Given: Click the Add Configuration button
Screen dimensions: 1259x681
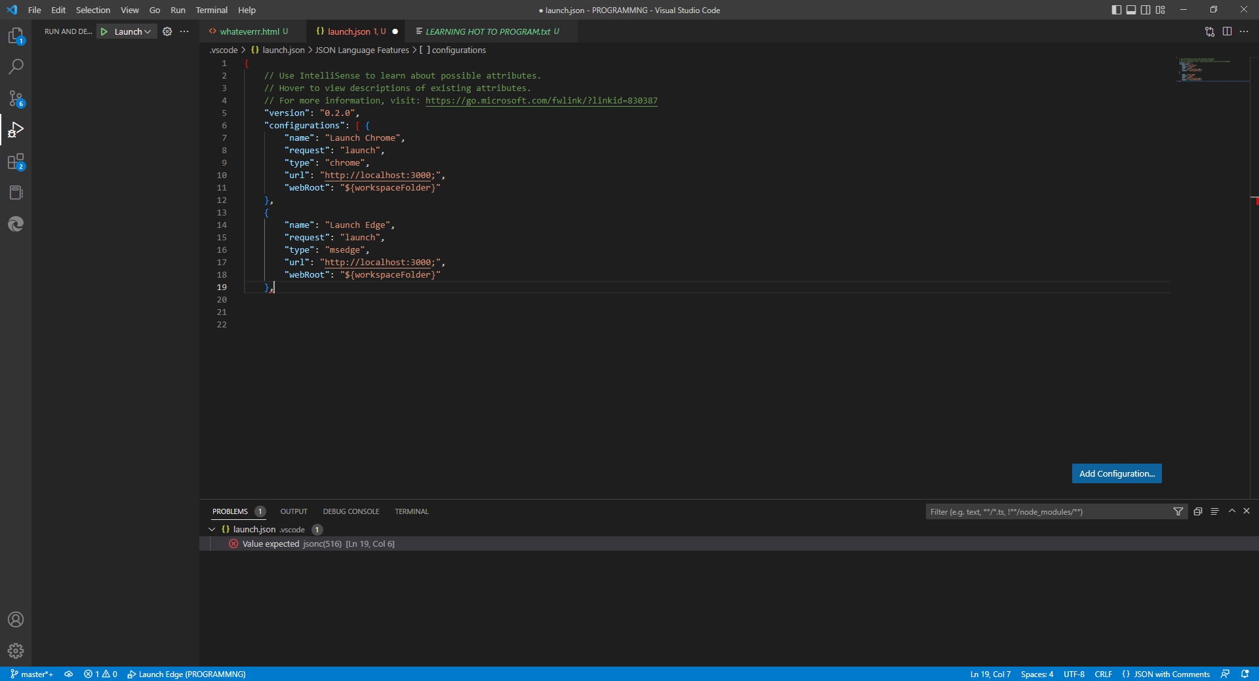Looking at the screenshot, I should pos(1115,473).
